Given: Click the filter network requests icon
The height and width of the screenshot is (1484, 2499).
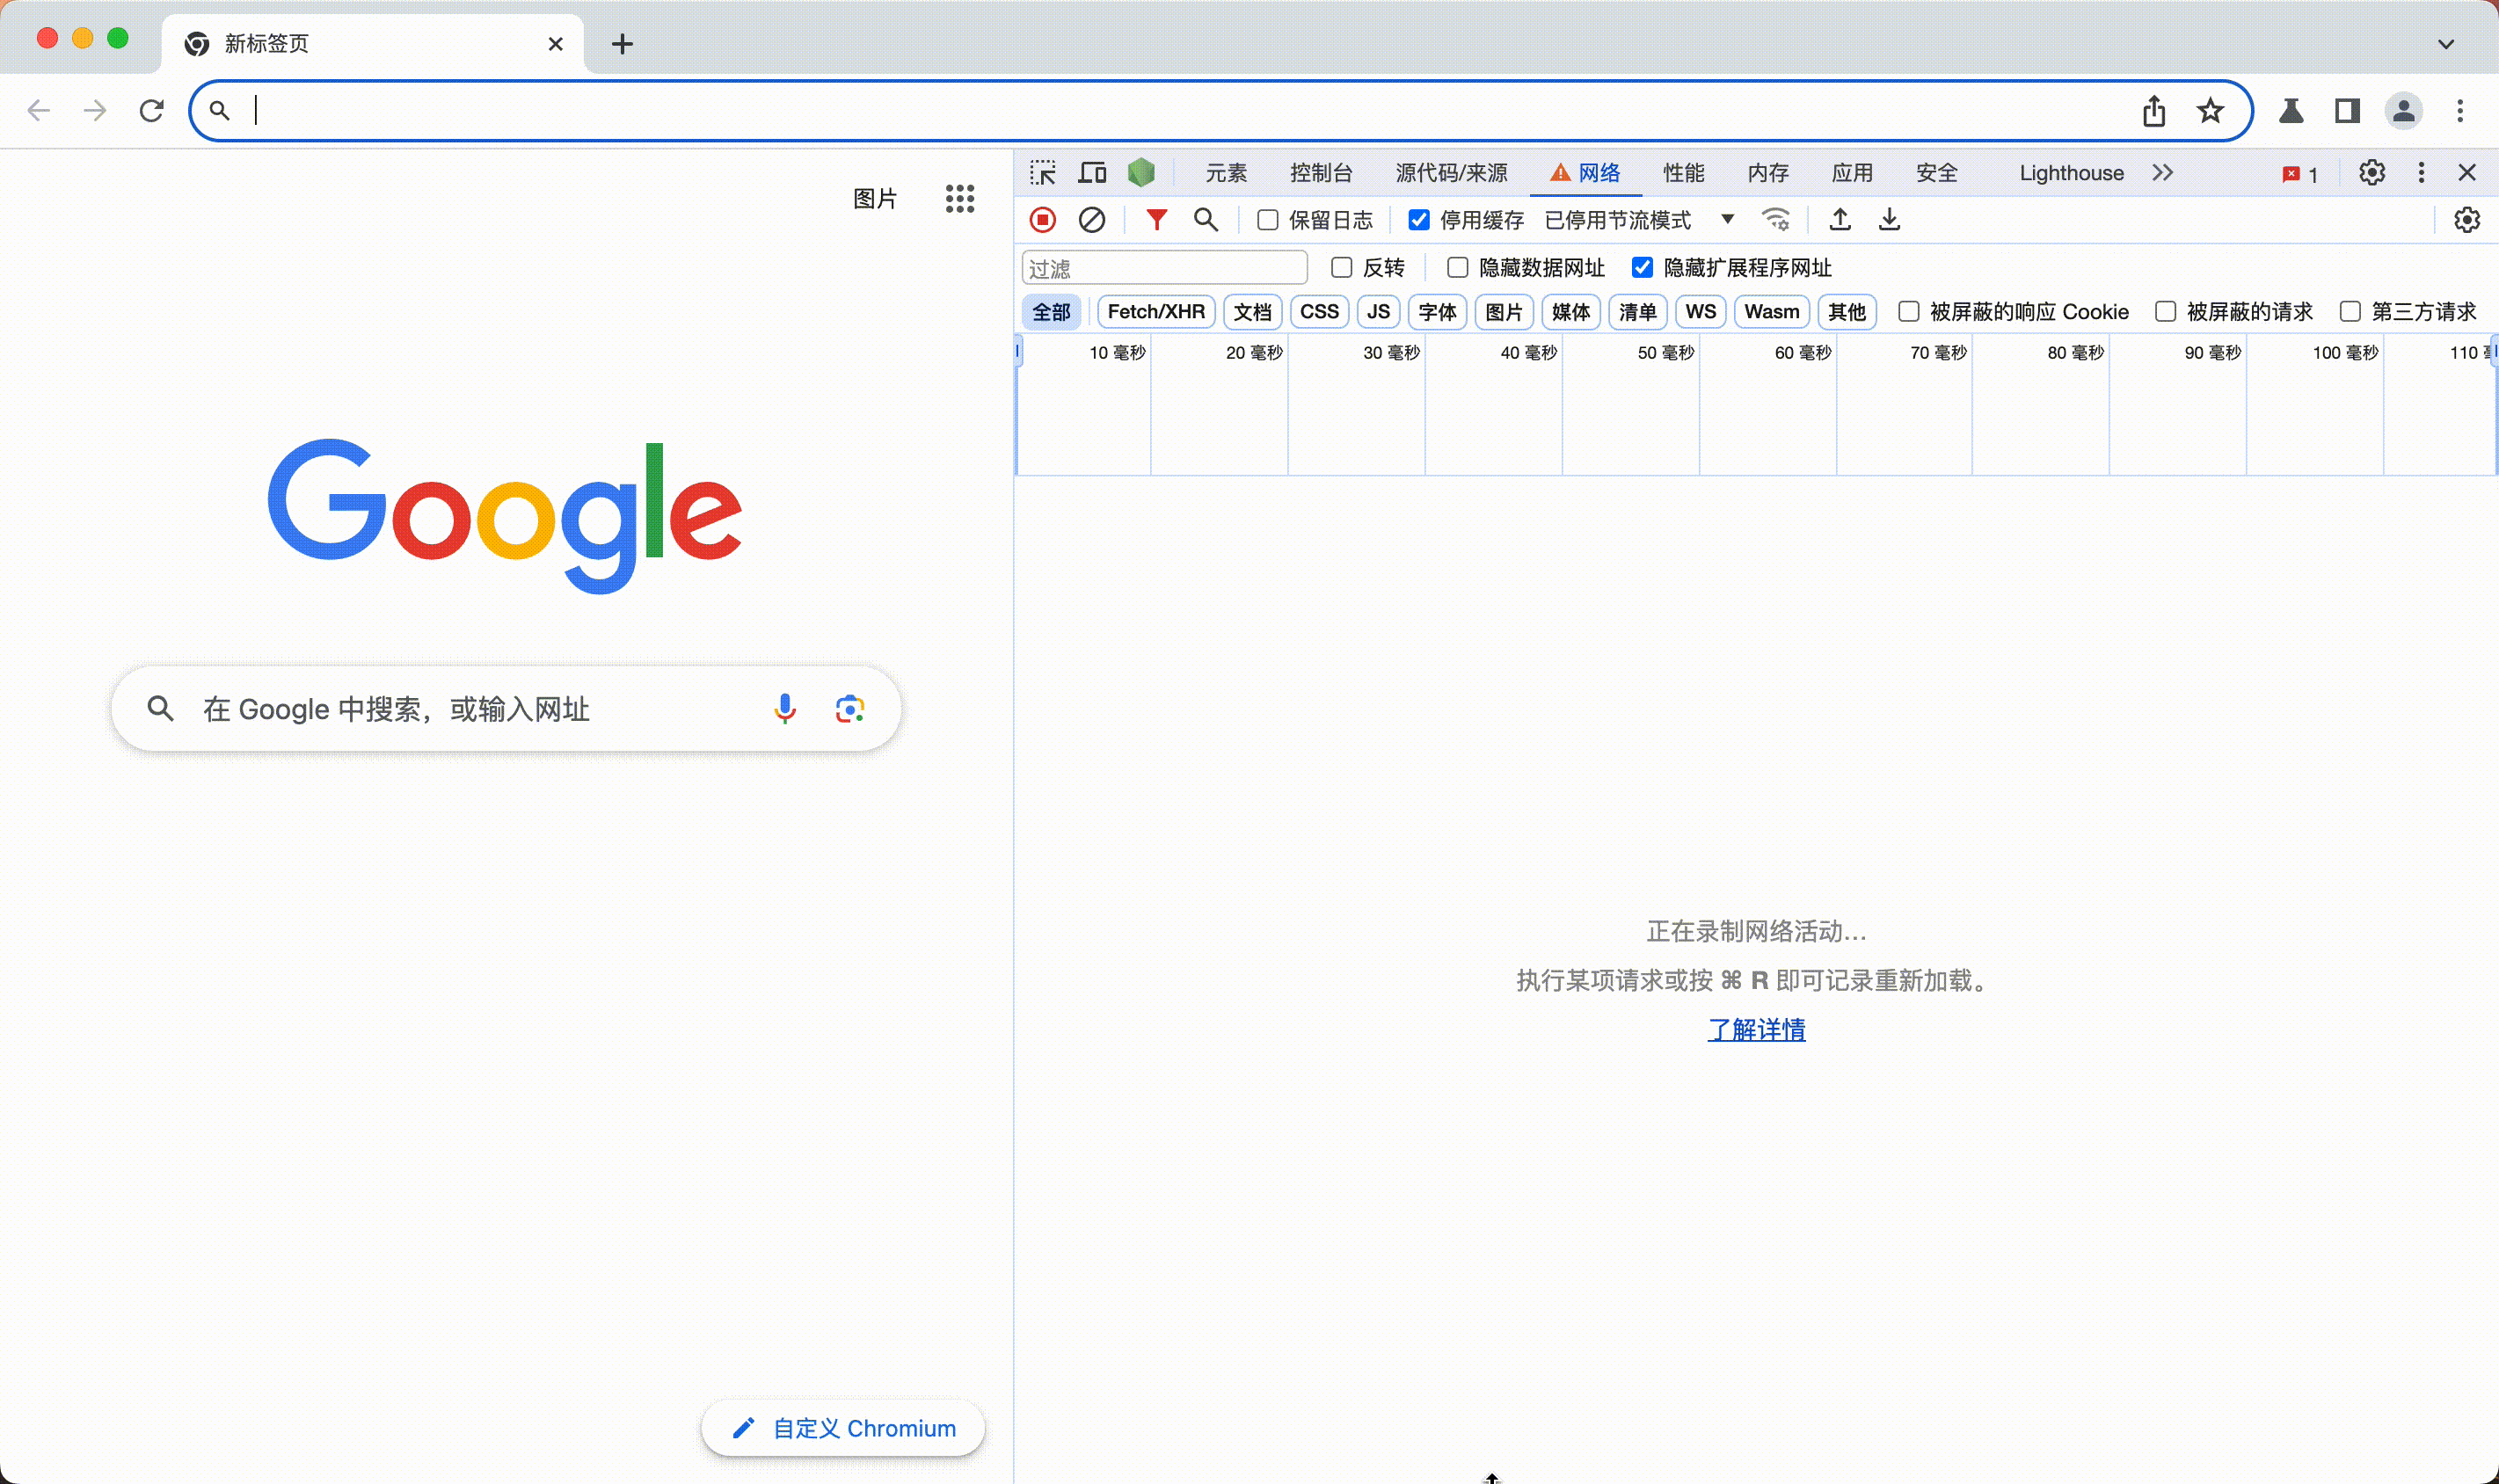Looking at the screenshot, I should [1155, 217].
